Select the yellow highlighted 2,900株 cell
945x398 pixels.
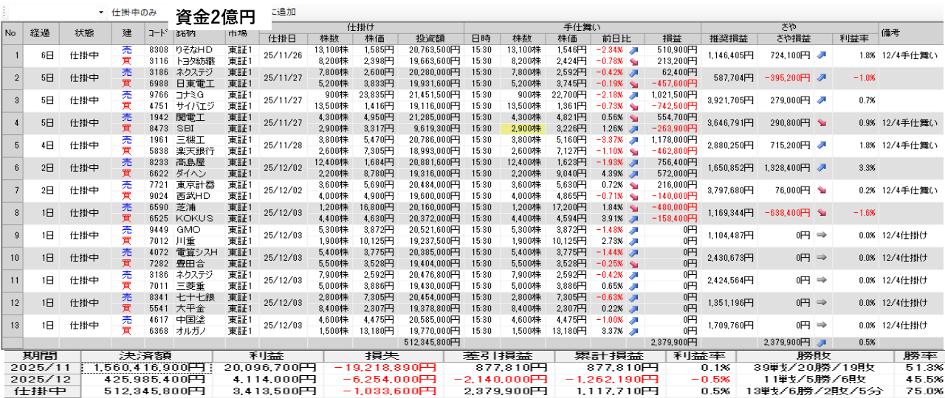(x=522, y=129)
